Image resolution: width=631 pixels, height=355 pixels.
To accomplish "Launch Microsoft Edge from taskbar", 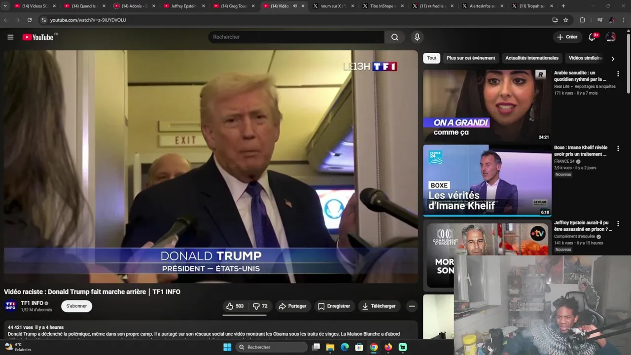I will 345,347.
